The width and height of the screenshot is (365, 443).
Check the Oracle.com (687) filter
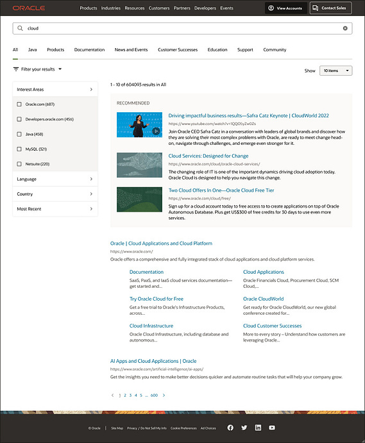(19, 104)
